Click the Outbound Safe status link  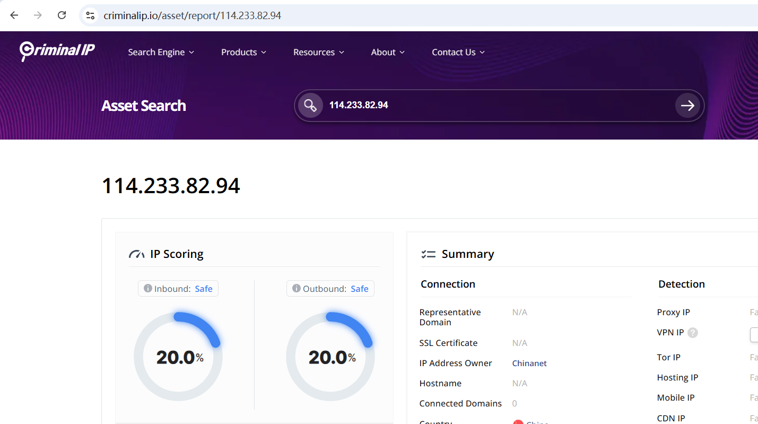click(x=360, y=289)
